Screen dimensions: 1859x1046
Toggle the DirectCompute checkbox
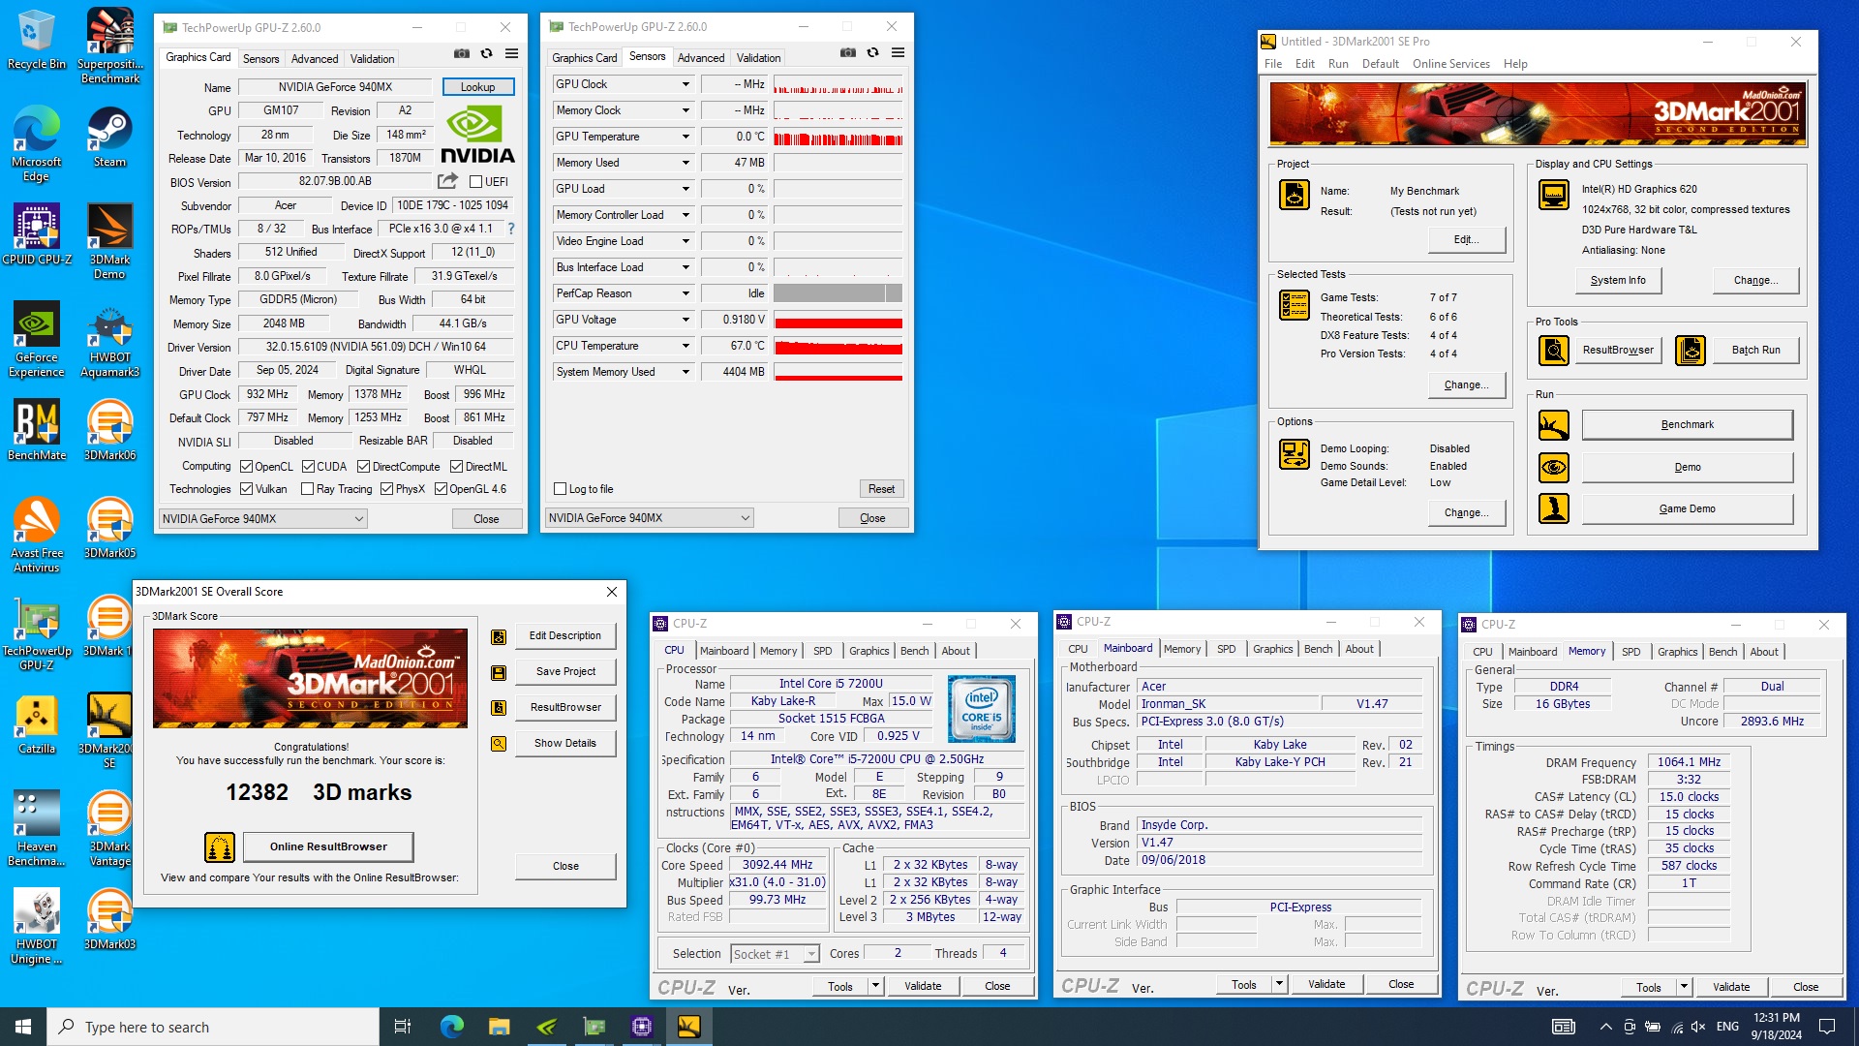(x=363, y=467)
